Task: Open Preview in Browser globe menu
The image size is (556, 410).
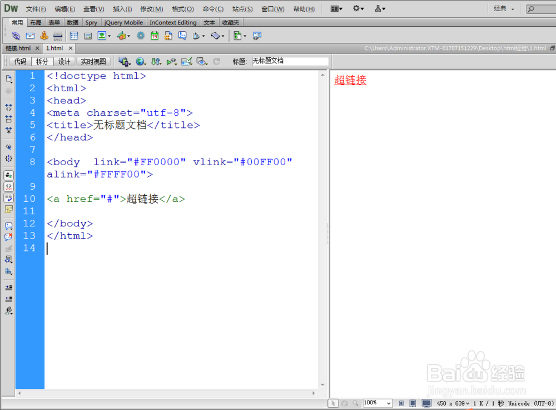Action: (x=141, y=62)
